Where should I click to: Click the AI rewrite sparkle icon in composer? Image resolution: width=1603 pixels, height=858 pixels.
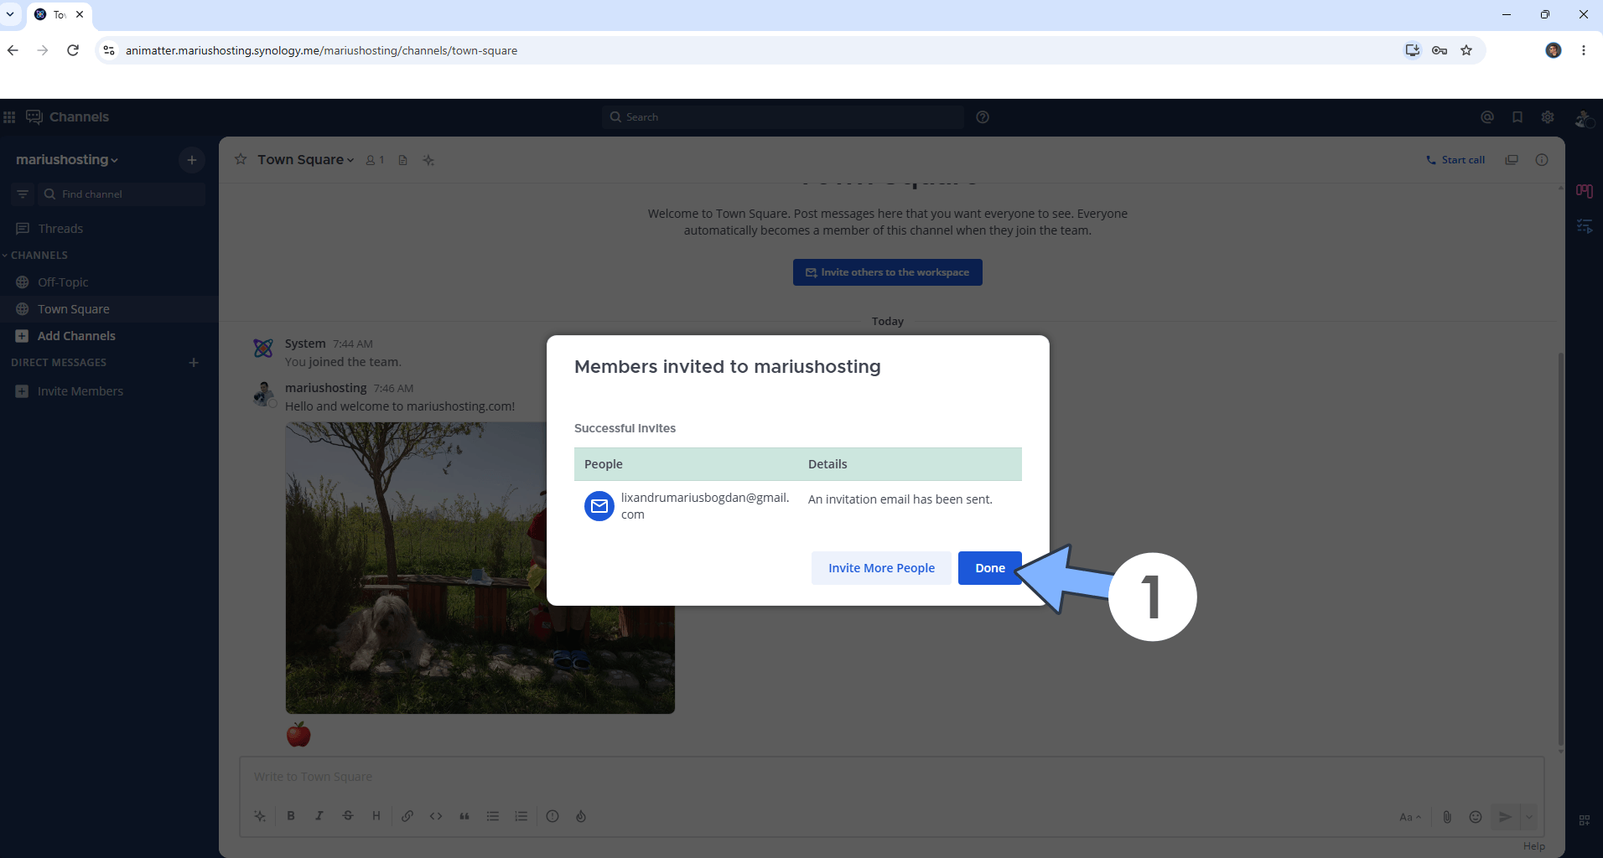(x=260, y=816)
